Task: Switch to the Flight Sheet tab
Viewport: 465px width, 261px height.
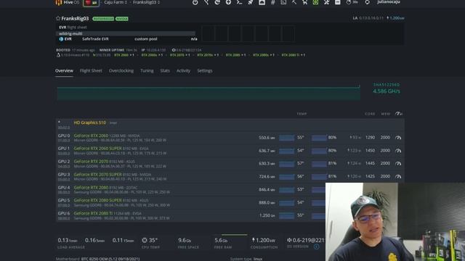Action: point(91,71)
